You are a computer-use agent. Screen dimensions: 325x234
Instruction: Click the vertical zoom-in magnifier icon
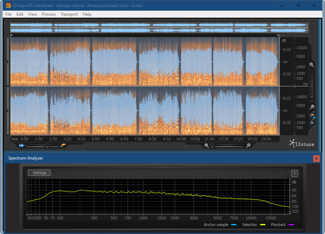[312, 65]
